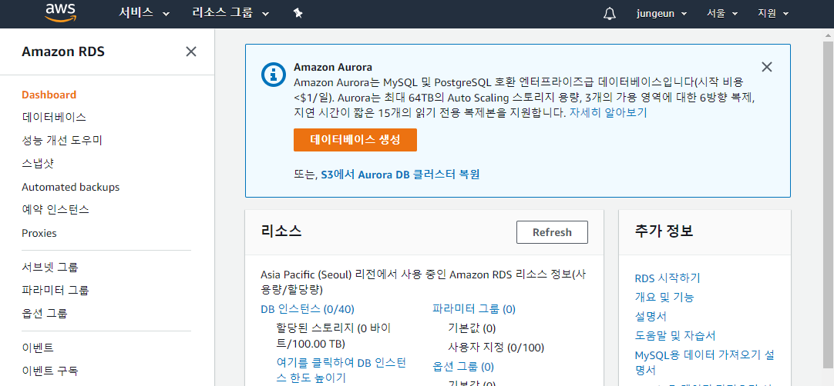Image resolution: width=834 pixels, height=386 pixels.
Task: Open RDS 시작하기 link
Action: click(668, 278)
